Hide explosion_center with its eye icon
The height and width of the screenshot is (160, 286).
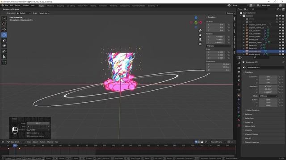tap(280, 43)
